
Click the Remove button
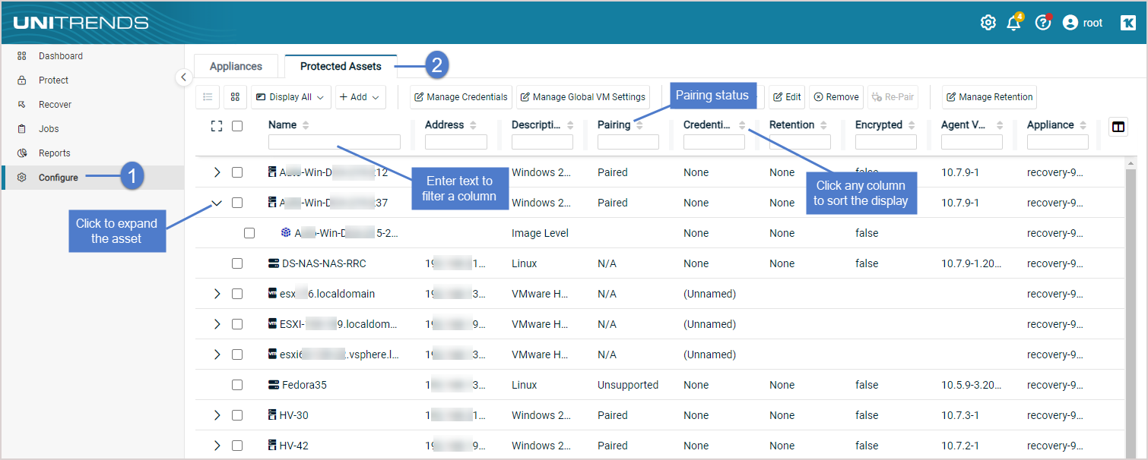click(836, 97)
